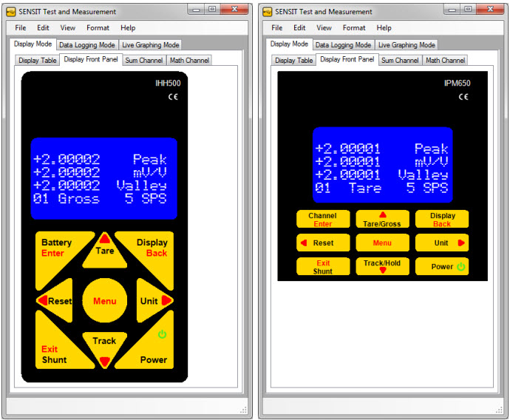The height and width of the screenshot is (420, 510).
Task: Click SENSIT app icon in left title bar
Action: (11, 12)
